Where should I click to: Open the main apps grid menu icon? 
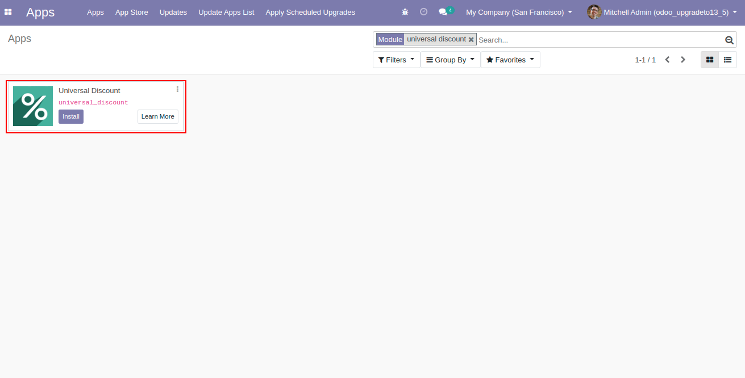coord(8,12)
